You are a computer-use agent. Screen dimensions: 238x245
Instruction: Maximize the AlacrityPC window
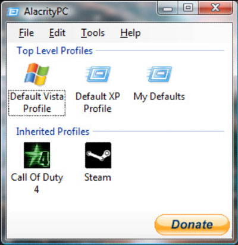tap(188, 8)
